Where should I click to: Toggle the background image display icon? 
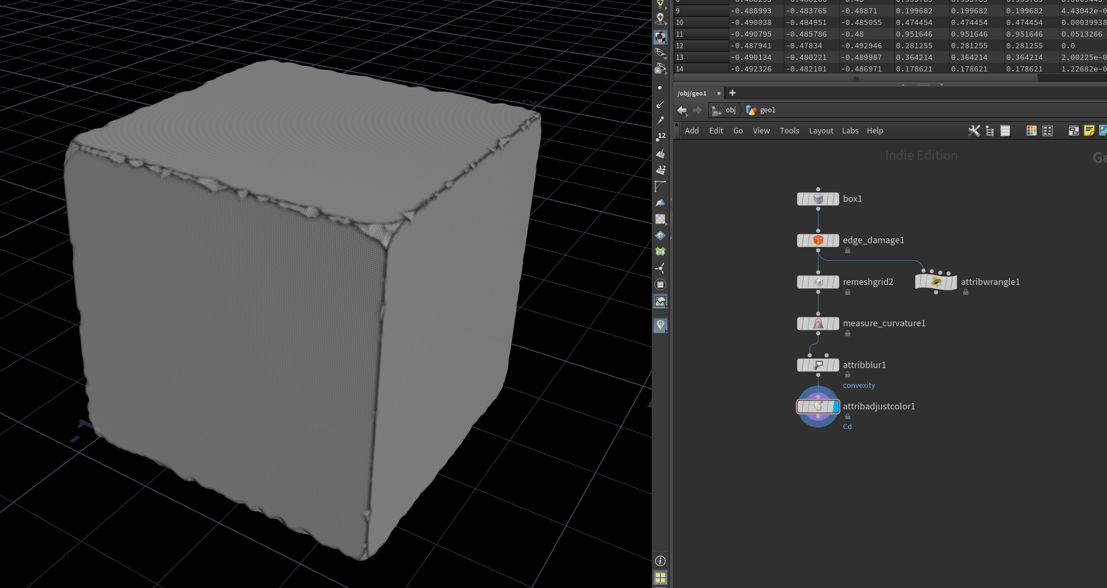coord(660,301)
